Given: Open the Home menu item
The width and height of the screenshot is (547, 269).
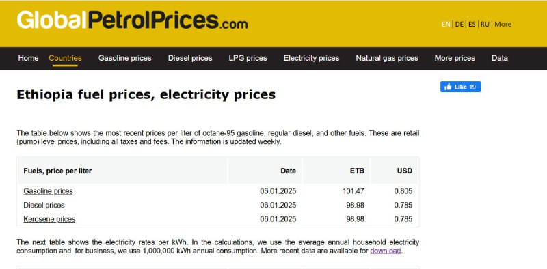Looking at the screenshot, I should tap(28, 58).
